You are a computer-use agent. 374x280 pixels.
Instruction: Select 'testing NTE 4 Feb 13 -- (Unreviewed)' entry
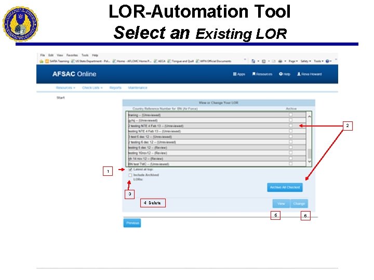coord(217,131)
